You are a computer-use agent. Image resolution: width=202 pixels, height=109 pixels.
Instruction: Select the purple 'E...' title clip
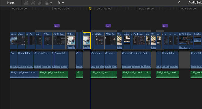(x=57, y=26)
